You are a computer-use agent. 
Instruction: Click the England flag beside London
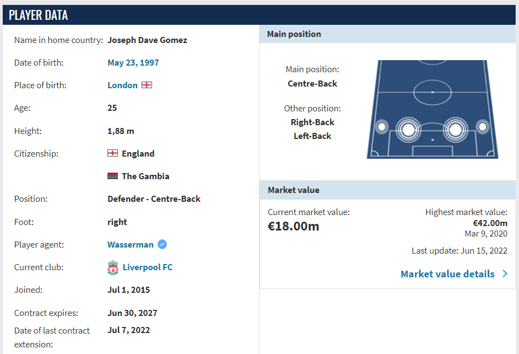tap(147, 85)
